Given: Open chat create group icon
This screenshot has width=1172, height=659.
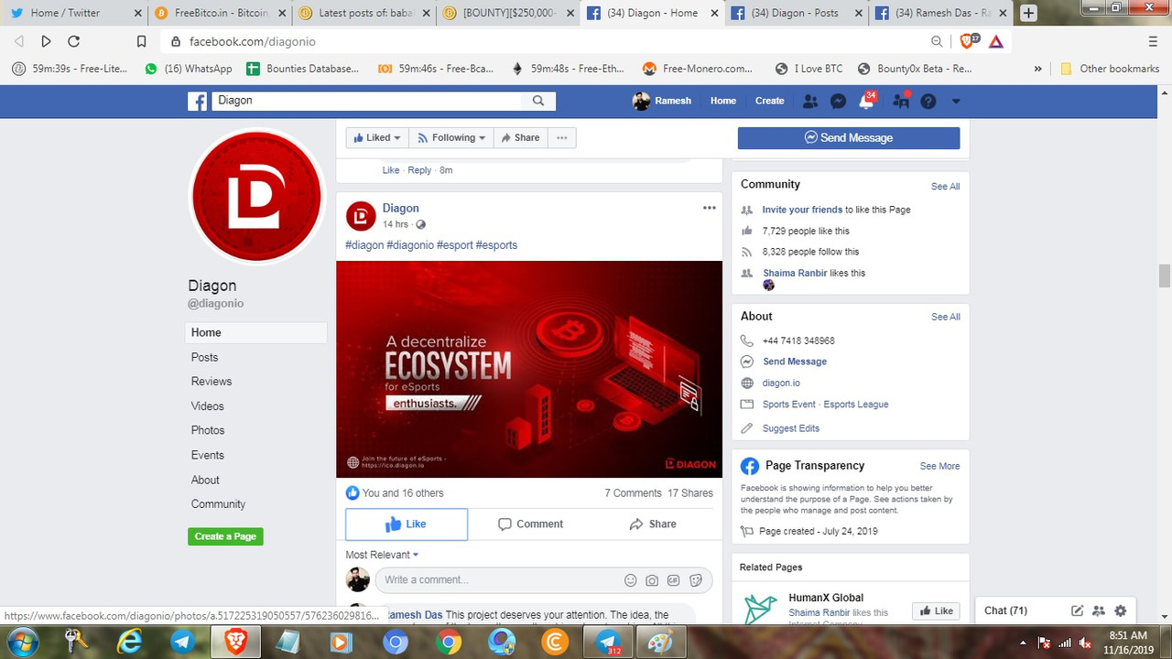Looking at the screenshot, I should [x=1099, y=610].
